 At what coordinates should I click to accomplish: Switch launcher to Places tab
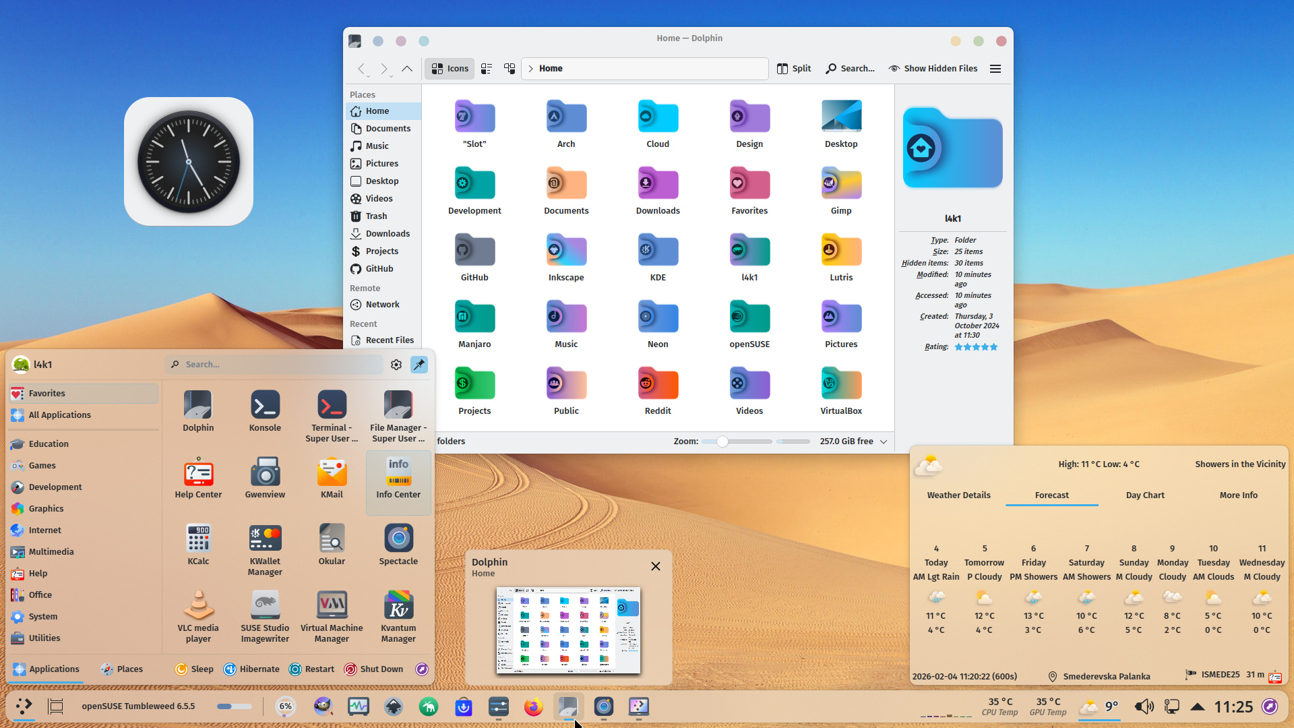(x=121, y=669)
